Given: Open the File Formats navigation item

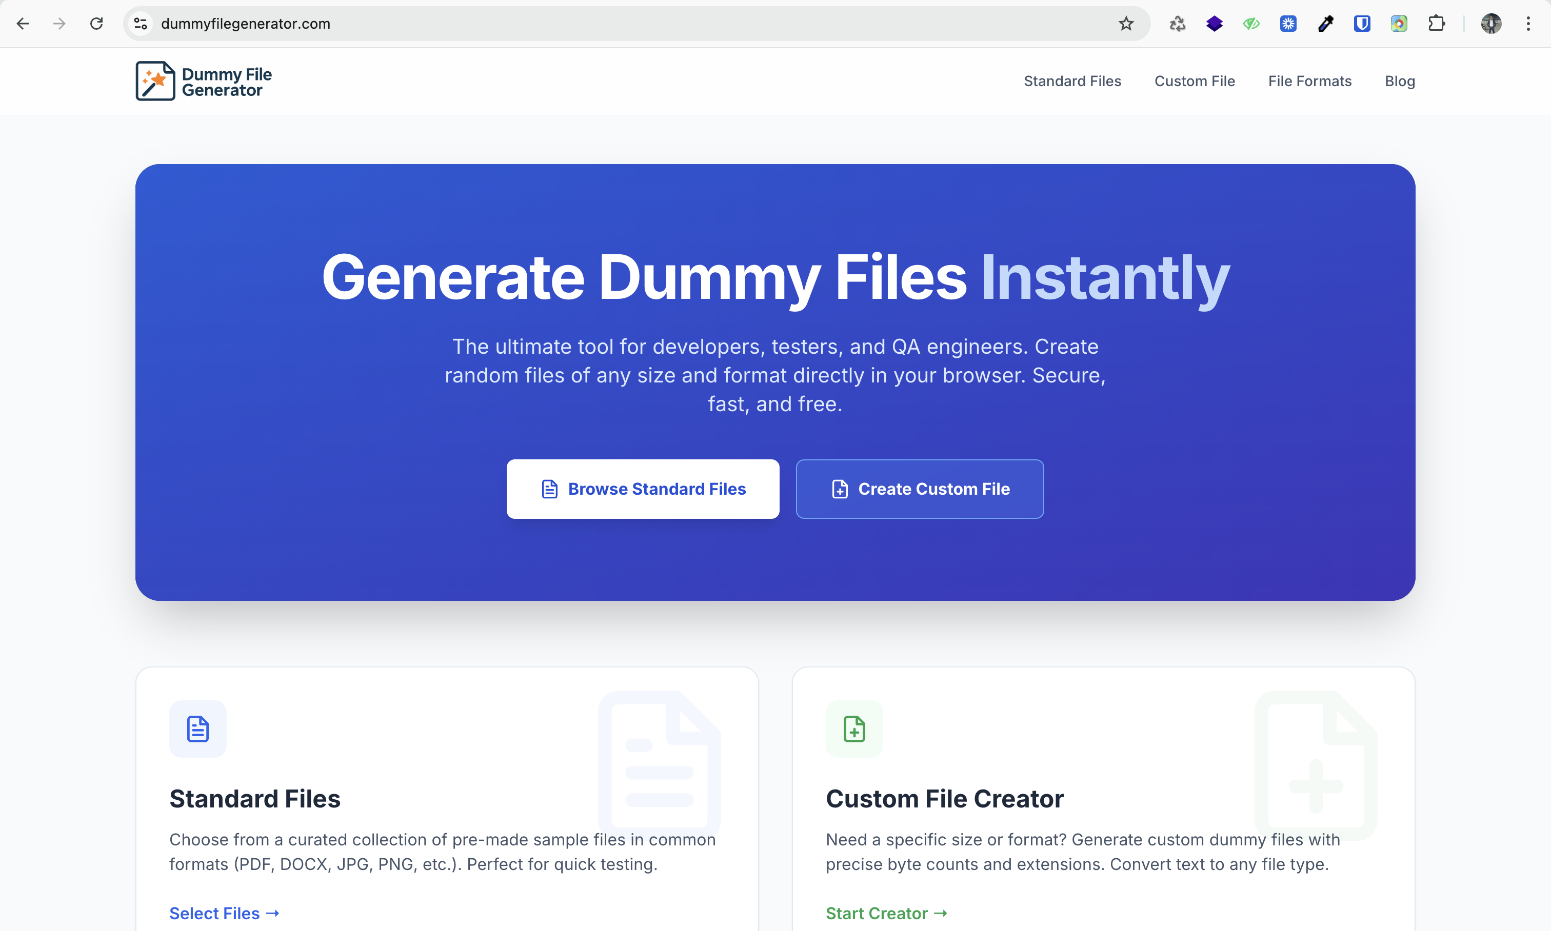Looking at the screenshot, I should tap(1309, 80).
